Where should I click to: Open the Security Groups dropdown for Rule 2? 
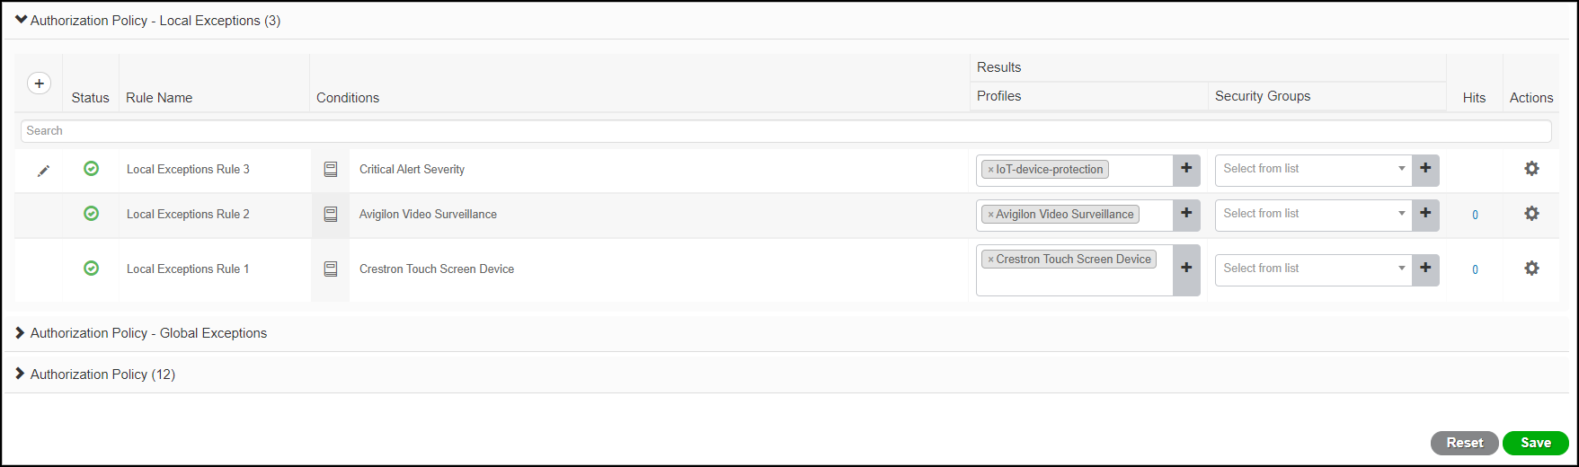click(1313, 214)
